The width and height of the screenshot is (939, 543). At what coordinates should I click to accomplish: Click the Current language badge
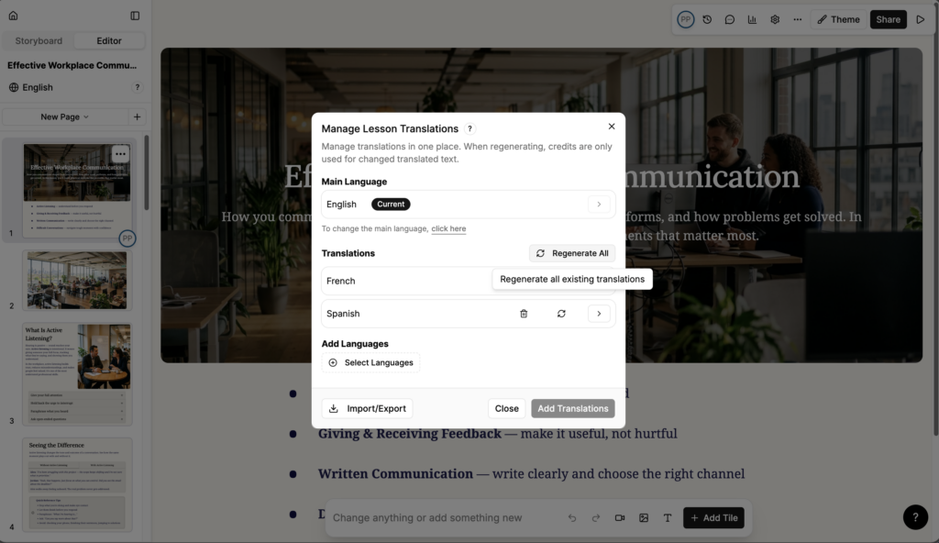tap(391, 205)
